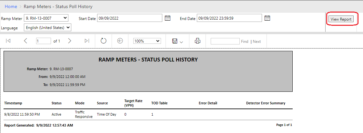Click the View Report button
This screenshot has width=363, height=133.
coord(341,19)
